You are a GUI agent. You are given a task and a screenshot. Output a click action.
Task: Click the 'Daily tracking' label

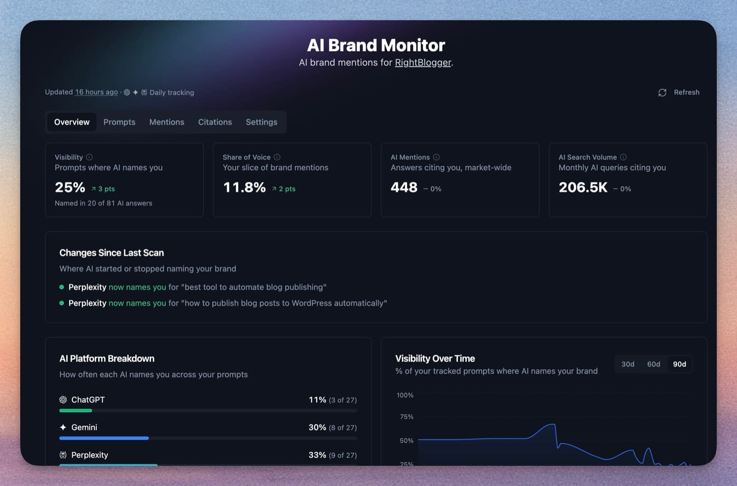tap(172, 93)
